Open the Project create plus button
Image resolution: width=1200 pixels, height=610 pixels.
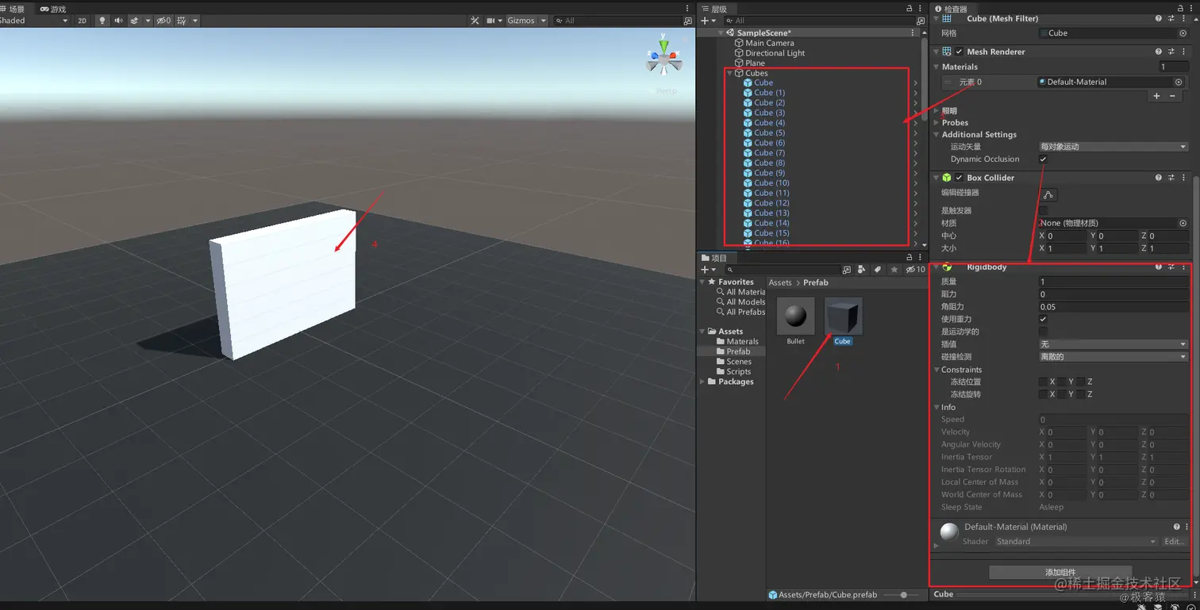[x=706, y=270]
